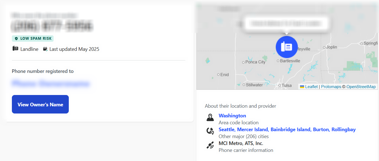The width and height of the screenshot is (379, 161).
Task: Click the calendar icon beside Last updated
Action: tap(45, 49)
